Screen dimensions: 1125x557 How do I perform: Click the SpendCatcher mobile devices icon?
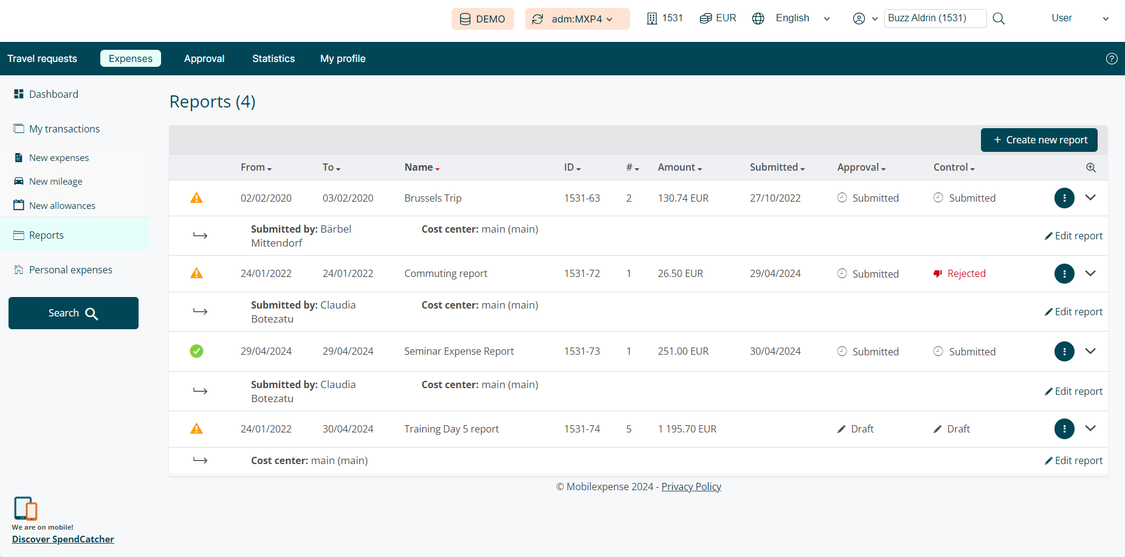[26, 508]
